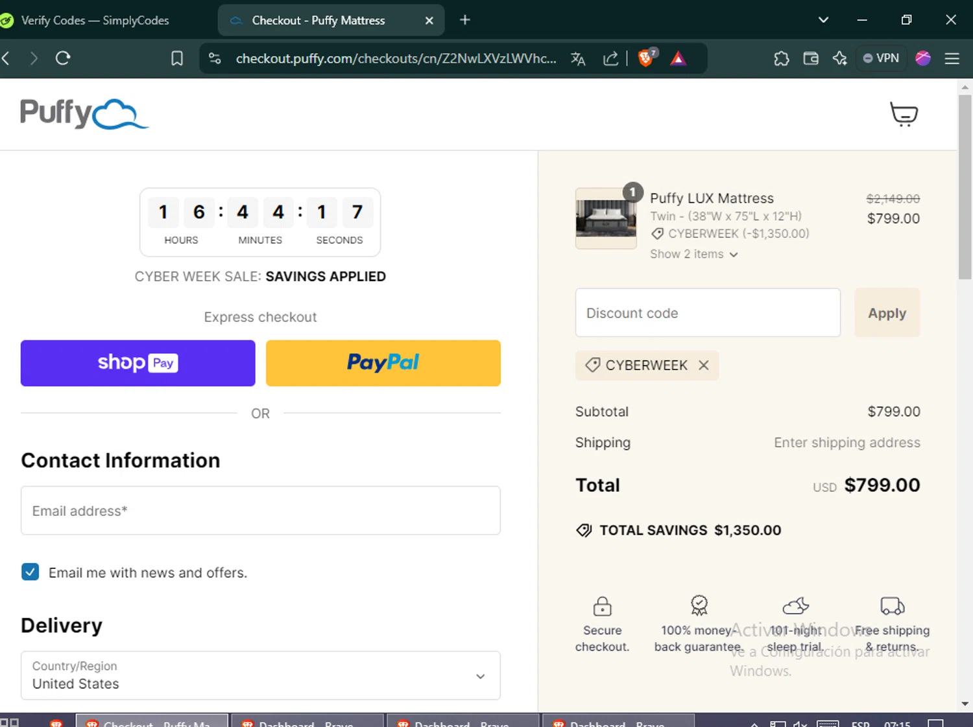Remove the CYBERWEEK discount code
The image size is (973, 727).
coord(704,365)
